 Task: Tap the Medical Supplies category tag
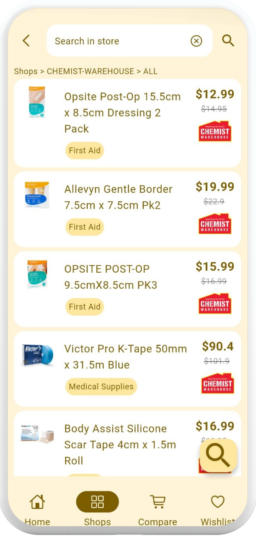(x=101, y=387)
